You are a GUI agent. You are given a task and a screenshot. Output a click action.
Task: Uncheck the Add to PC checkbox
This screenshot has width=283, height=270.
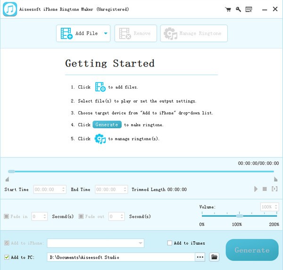click(x=6, y=257)
